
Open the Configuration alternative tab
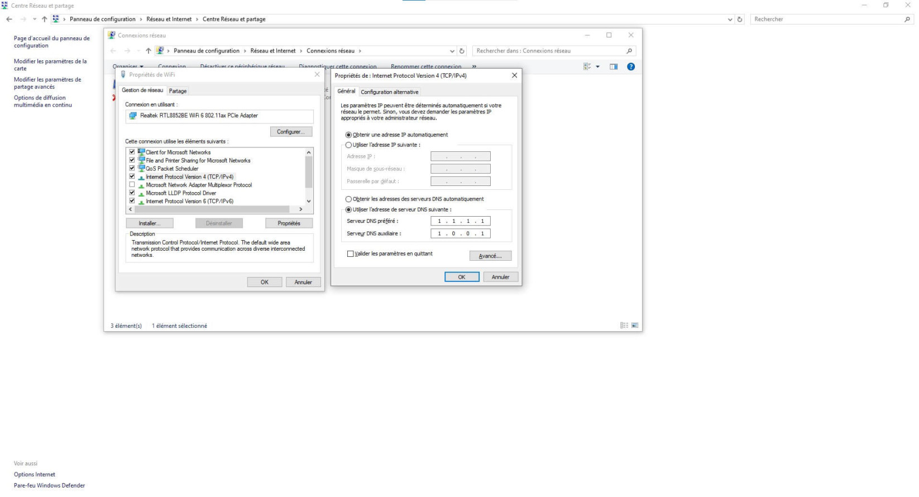pyautogui.click(x=390, y=92)
